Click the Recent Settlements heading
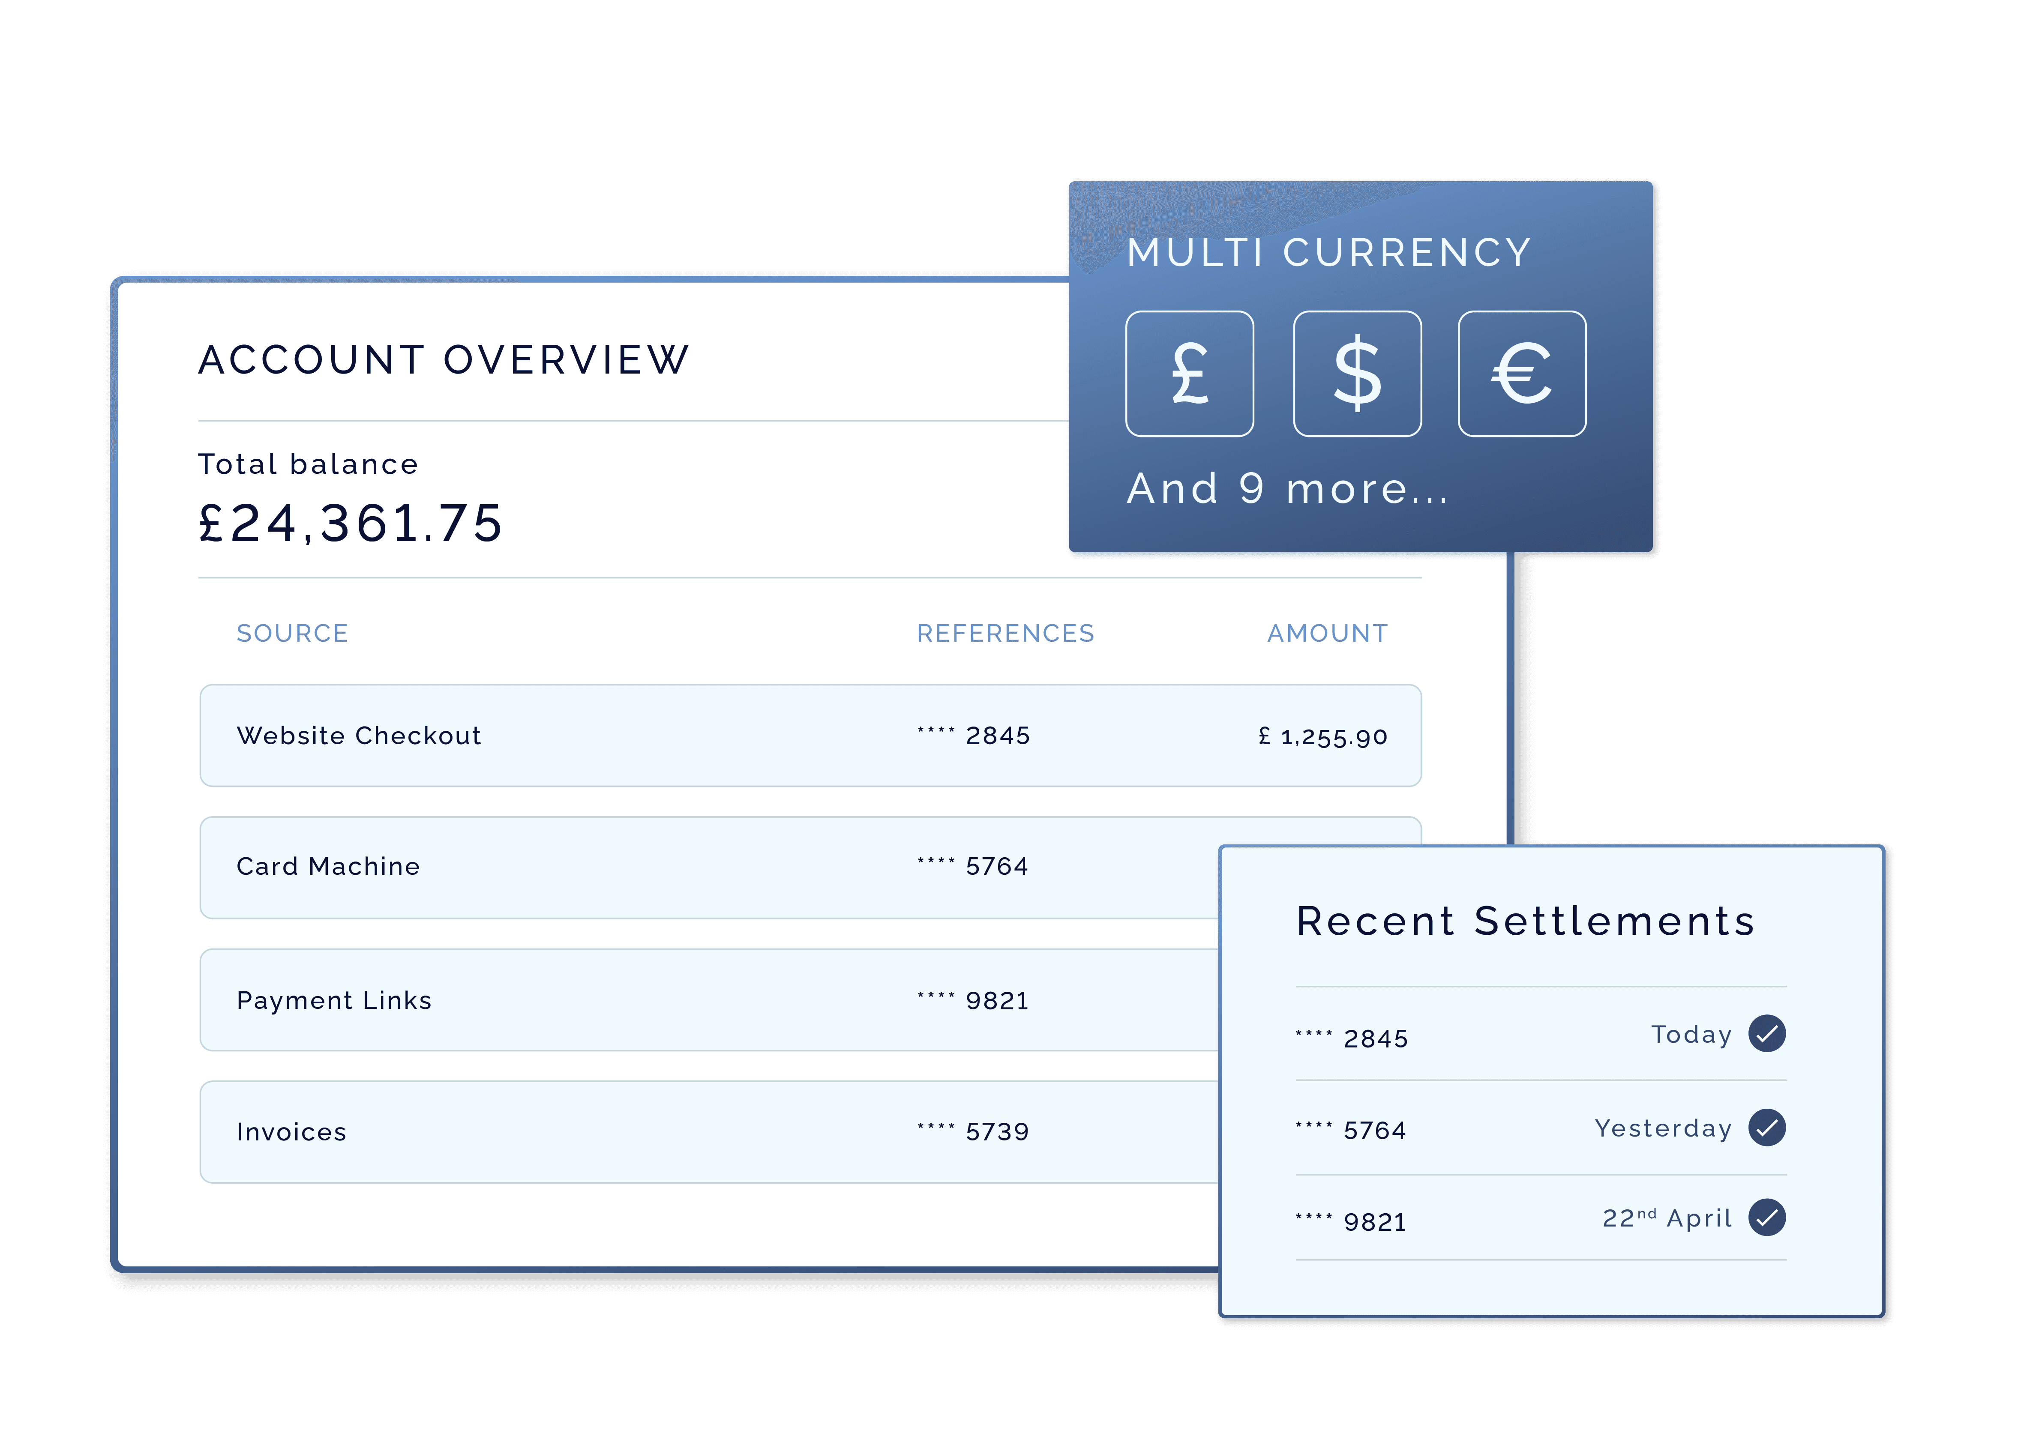The width and height of the screenshot is (2021, 1451). tap(1525, 921)
